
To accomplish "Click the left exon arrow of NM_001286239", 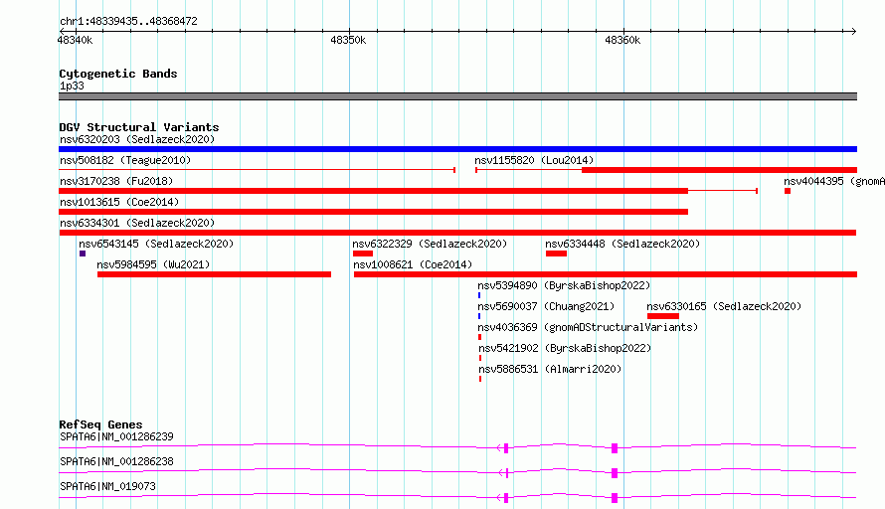I will pyautogui.click(x=503, y=448).
